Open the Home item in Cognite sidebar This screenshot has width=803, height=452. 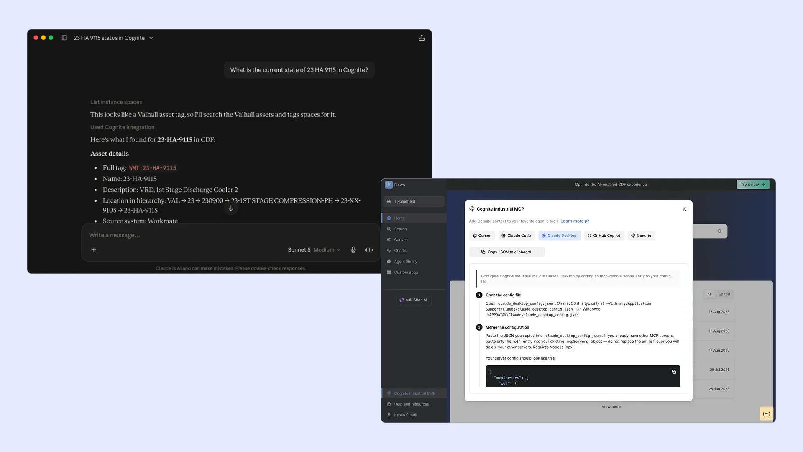tap(414, 218)
